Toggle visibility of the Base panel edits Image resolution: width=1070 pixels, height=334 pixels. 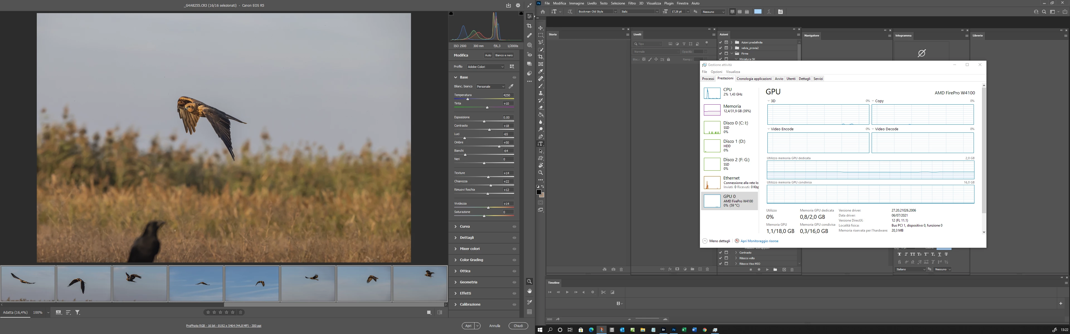(514, 77)
